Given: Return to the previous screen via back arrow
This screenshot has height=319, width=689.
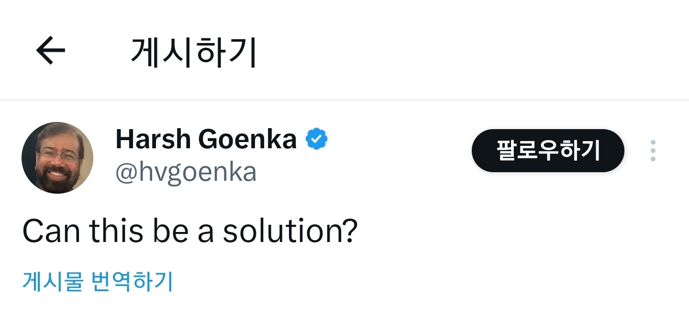Looking at the screenshot, I should pyautogui.click(x=50, y=50).
